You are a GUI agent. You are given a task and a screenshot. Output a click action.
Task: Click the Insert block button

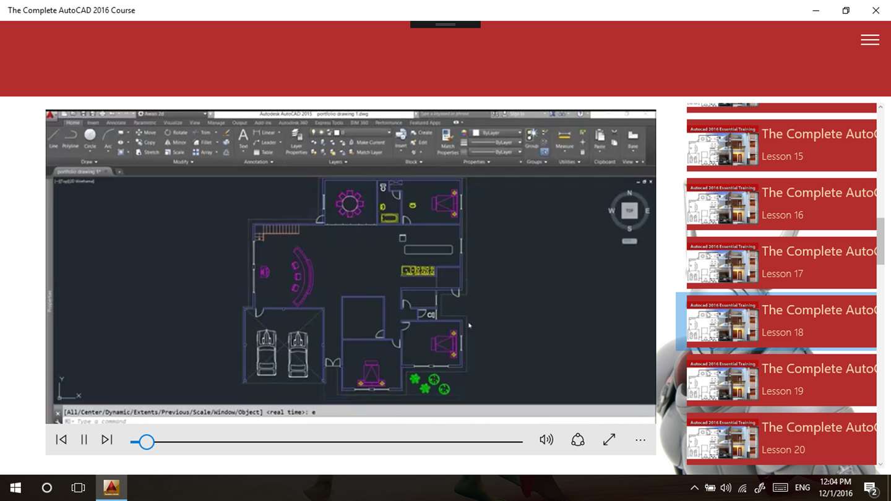400,139
